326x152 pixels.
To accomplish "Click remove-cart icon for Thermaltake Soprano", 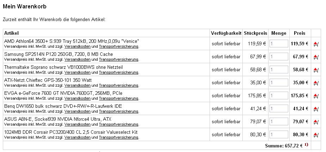I will 316,70.
